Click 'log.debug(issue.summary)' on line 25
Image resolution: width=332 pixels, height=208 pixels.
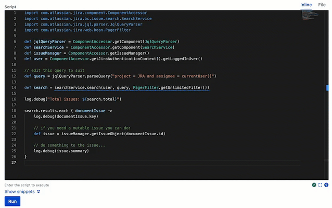point(61,151)
